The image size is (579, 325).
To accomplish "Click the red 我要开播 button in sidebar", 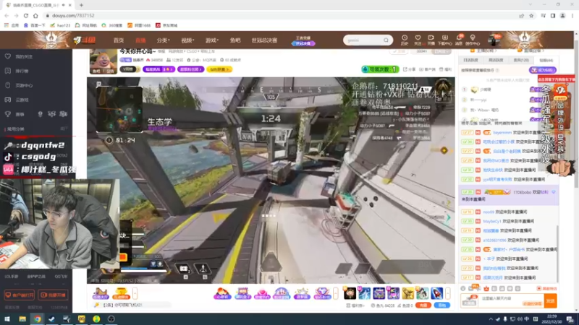I will pos(53,295).
